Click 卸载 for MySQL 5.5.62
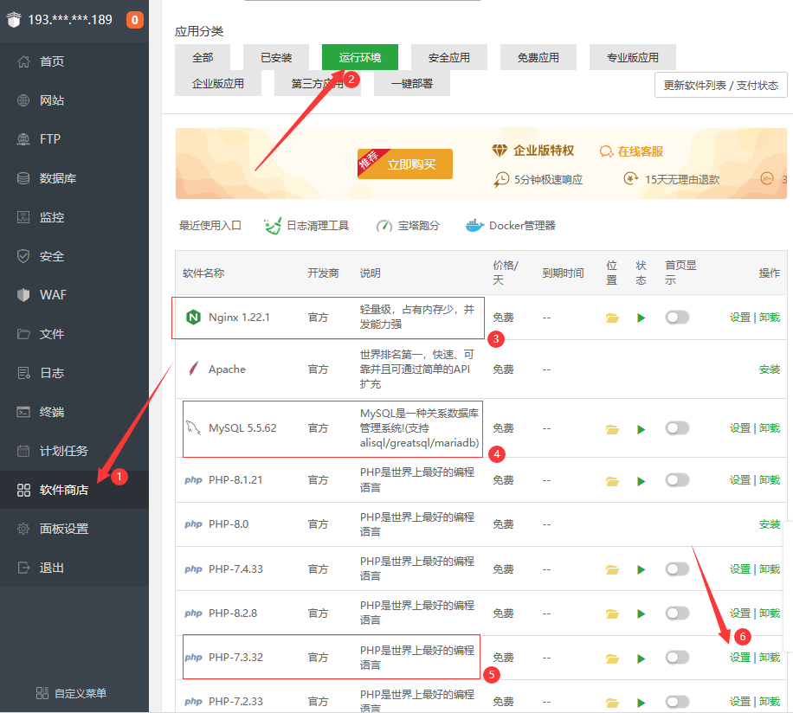Viewport: 793px width, 713px height. [x=770, y=428]
